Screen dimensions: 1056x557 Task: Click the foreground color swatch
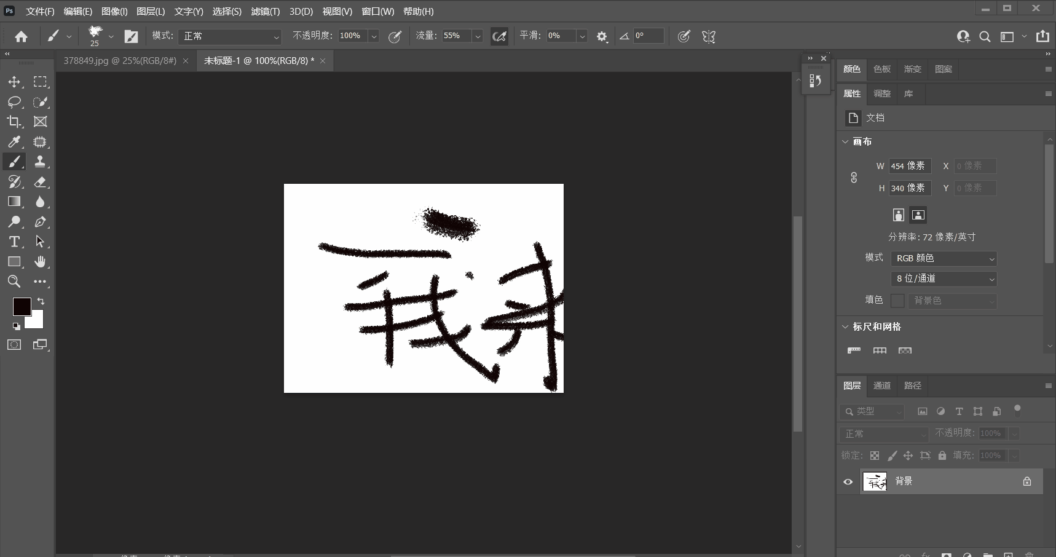click(22, 307)
